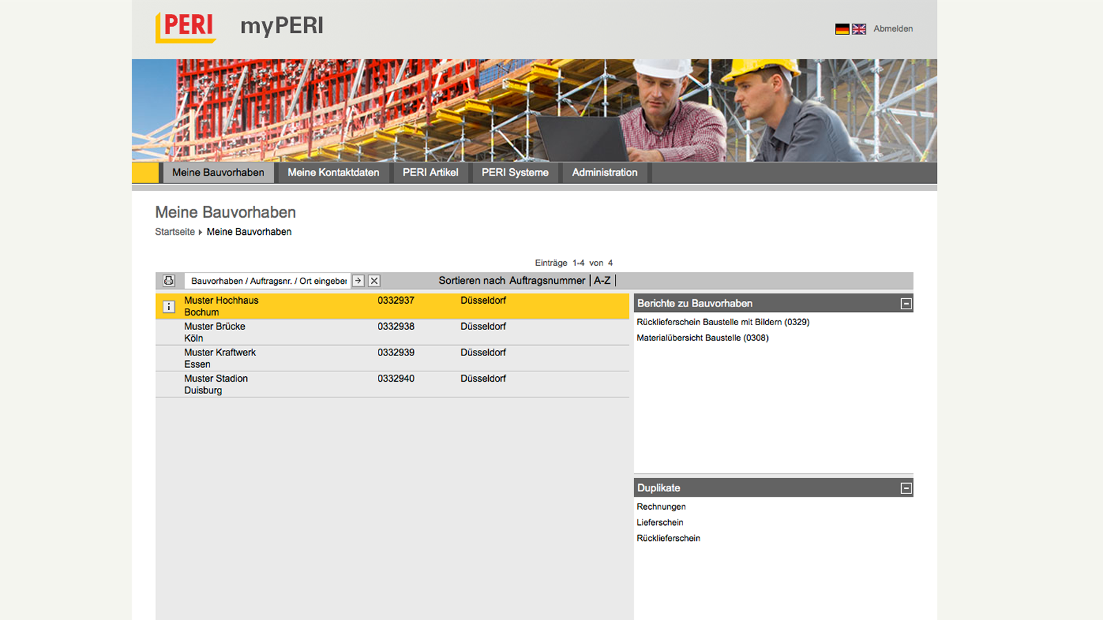
Task: Click the info icon for Muster Hochhaus
Action: tap(168, 306)
